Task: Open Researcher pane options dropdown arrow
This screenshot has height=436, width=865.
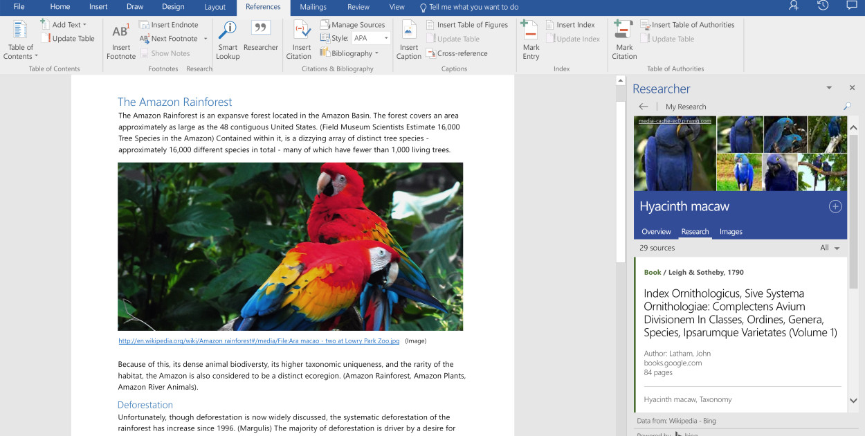Action: click(829, 89)
